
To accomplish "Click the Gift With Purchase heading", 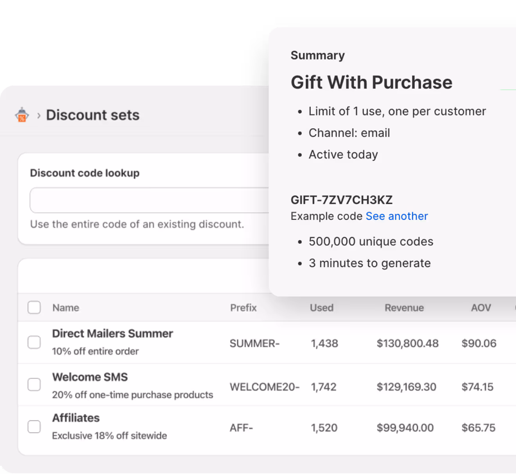I will pyautogui.click(x=371, y=83).
